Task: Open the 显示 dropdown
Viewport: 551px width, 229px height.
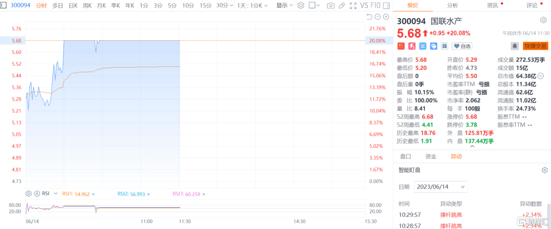Action: [285, 6]
